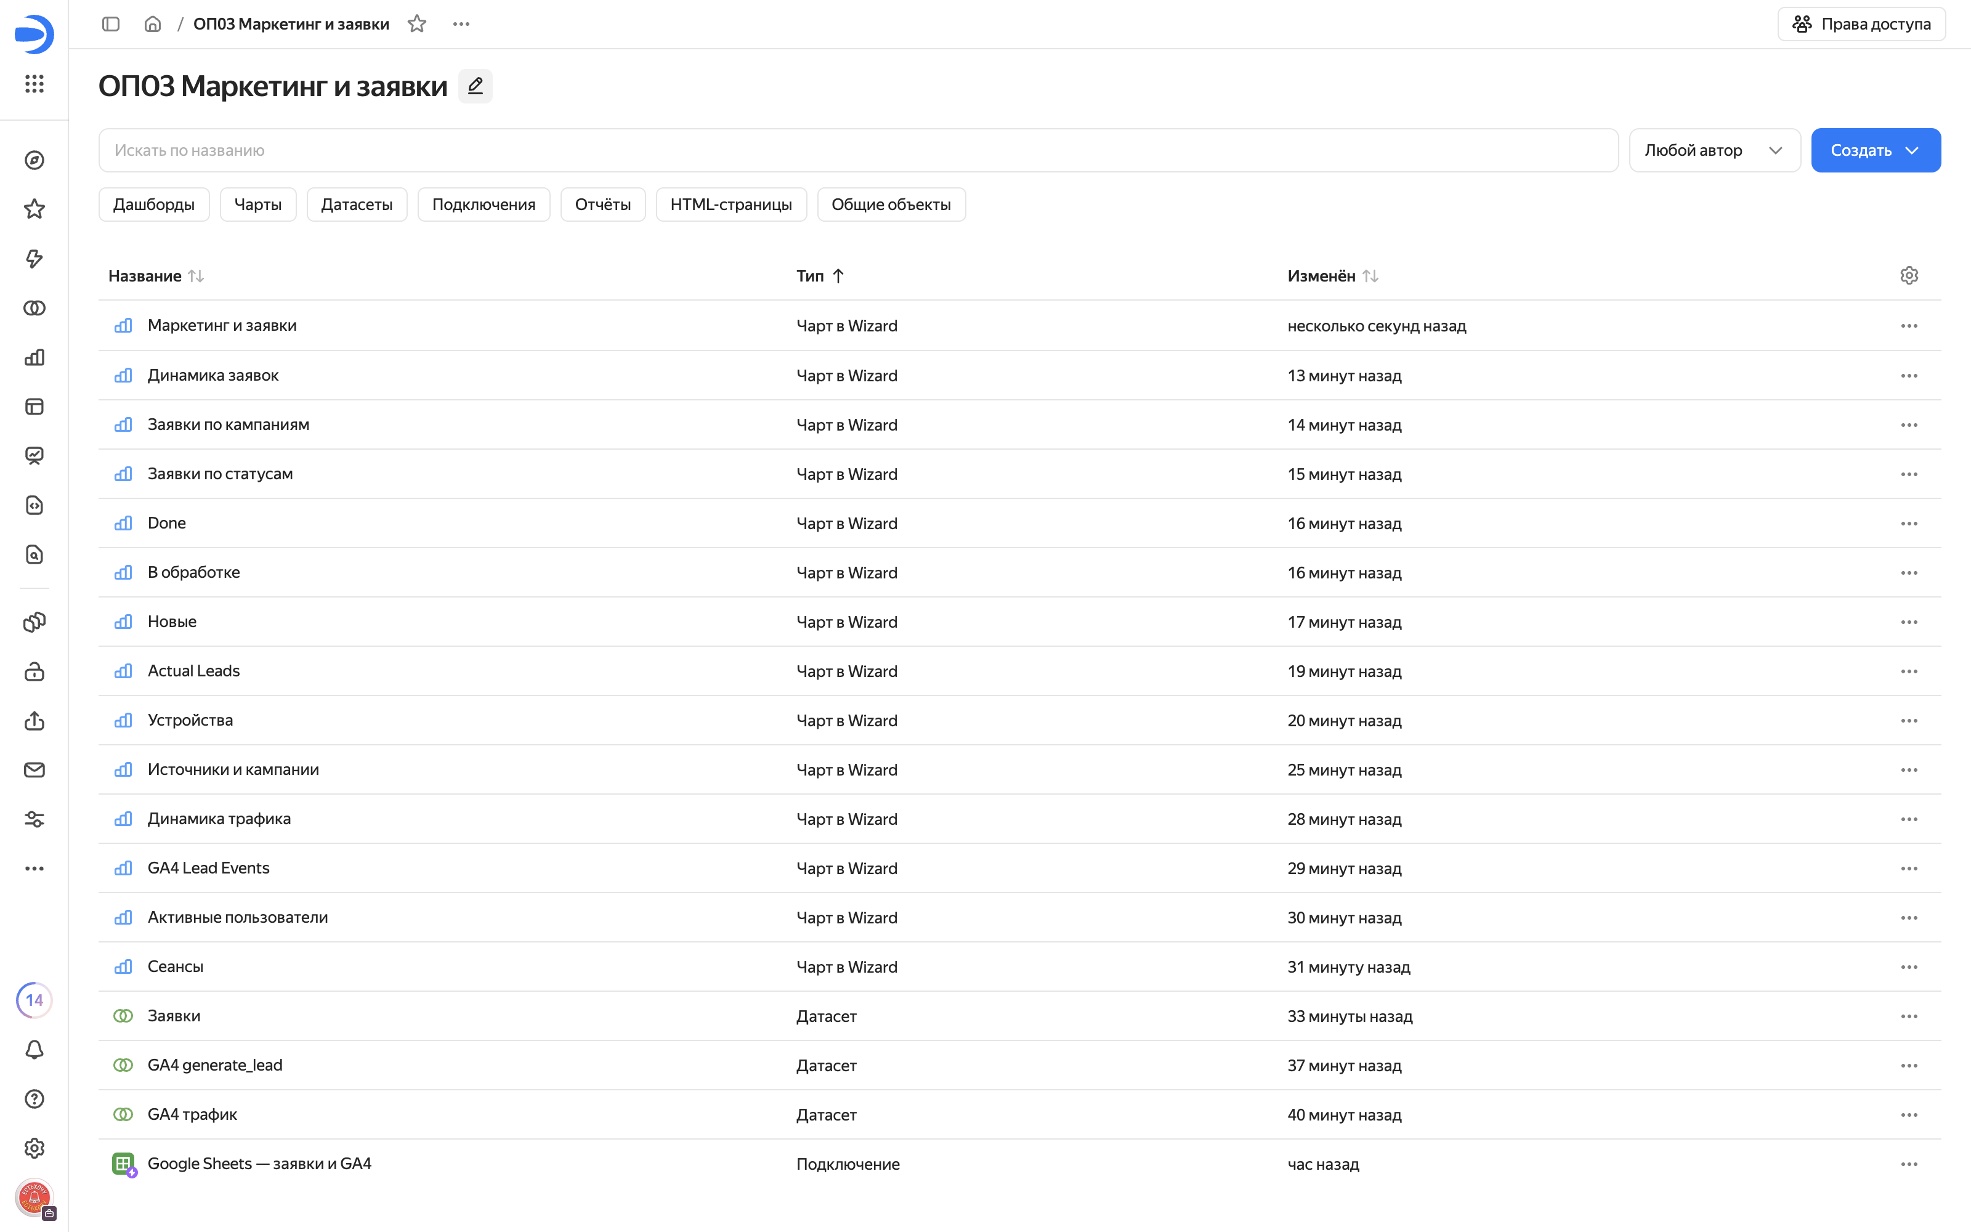Screen dimensions: 1971x1232
Task: Click Права доступа button
Action: (1861, 23)
